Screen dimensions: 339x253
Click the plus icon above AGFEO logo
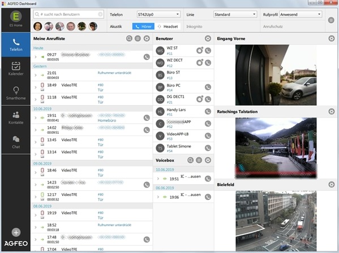pos(16,232)
